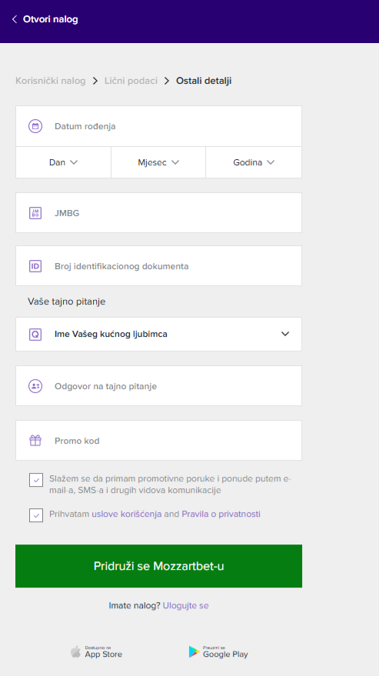Toggle the terms of use acceptance checkbox

coord(36,514)
